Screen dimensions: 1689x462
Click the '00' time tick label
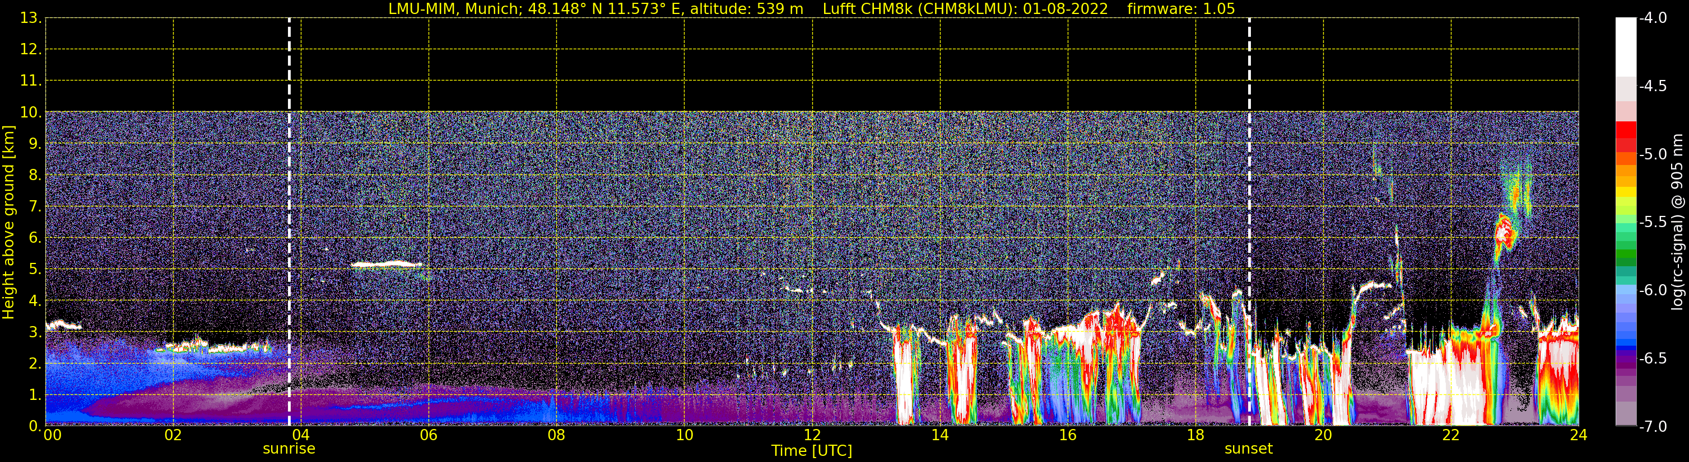pos(53,435)
